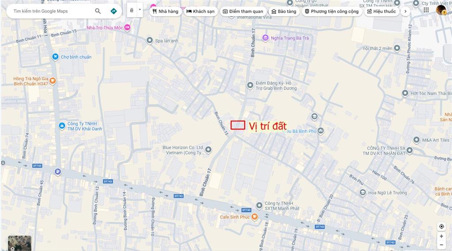Open the gas station marker on DT743
This screenshot has width=452, height=251.
(x=58, y=172)
